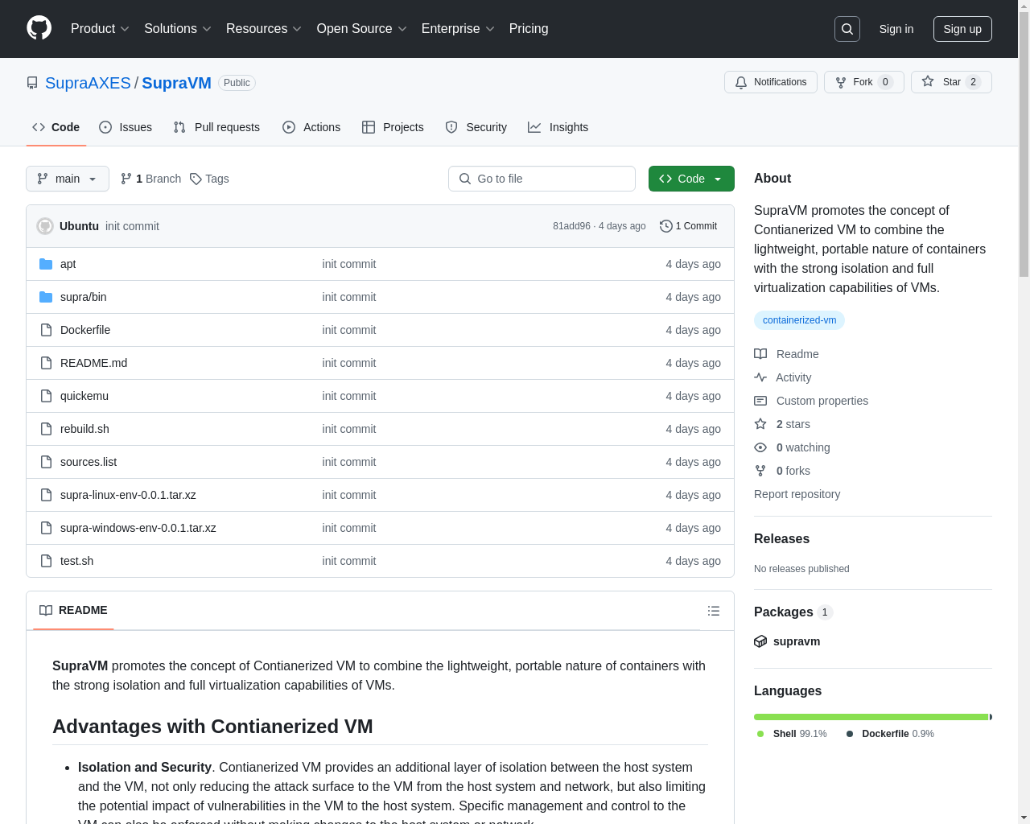
Task: Click the rebuild.sh file icon
Action: (46, 429)
